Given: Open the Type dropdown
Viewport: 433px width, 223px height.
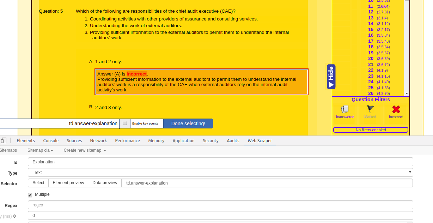Looking at the screenshot, I should tap(220, 173).
